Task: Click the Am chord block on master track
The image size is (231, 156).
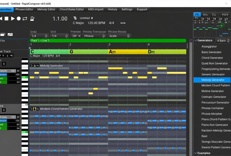Action: [128, 52]
